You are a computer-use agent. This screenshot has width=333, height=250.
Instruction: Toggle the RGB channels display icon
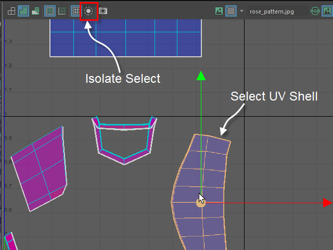[315, 11]
